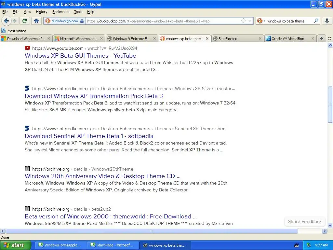Click the padlock site identity icon
Viewport: 333px width, 250px height.
(82, 21)
